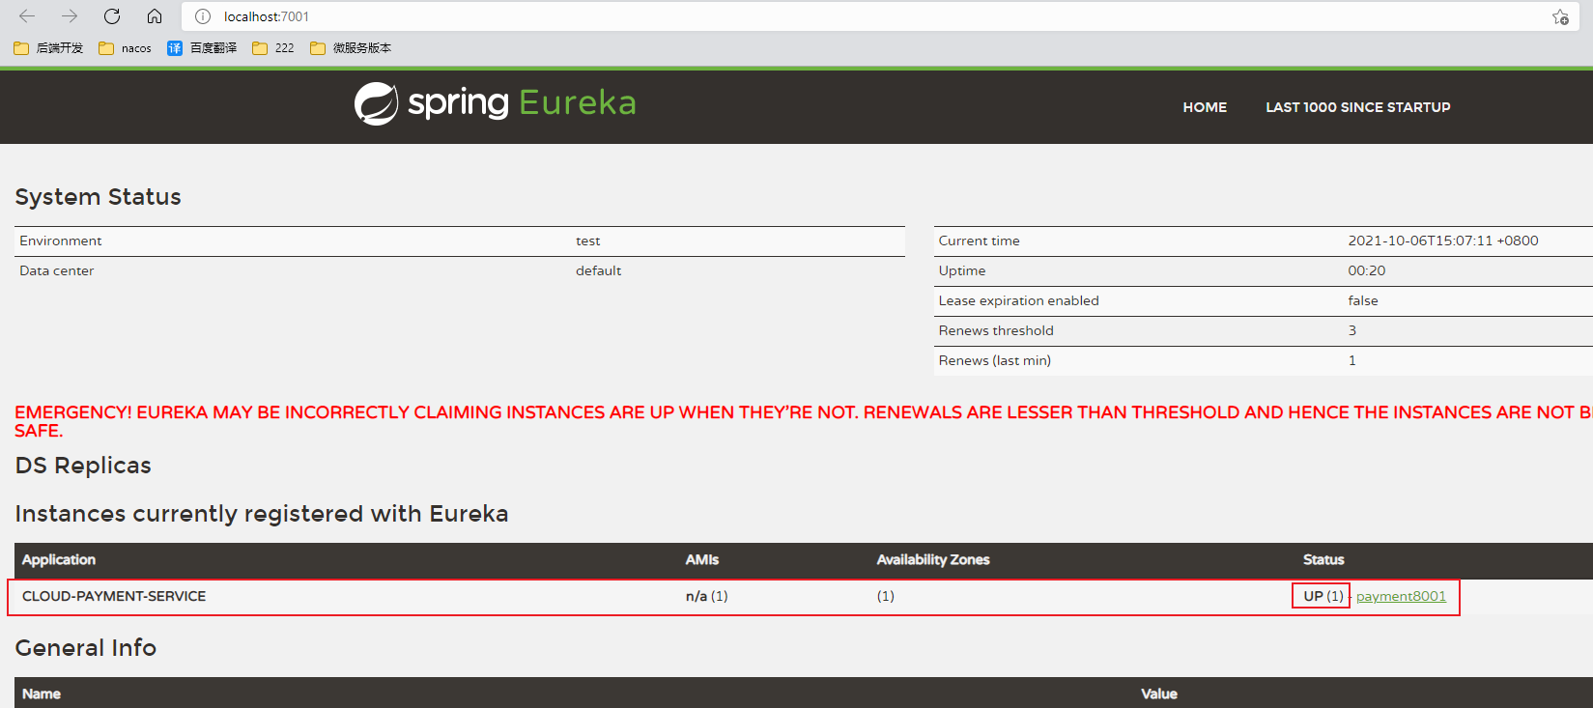Click the Environment label
The image size is (1593, 708).
[x=61, y=241]
